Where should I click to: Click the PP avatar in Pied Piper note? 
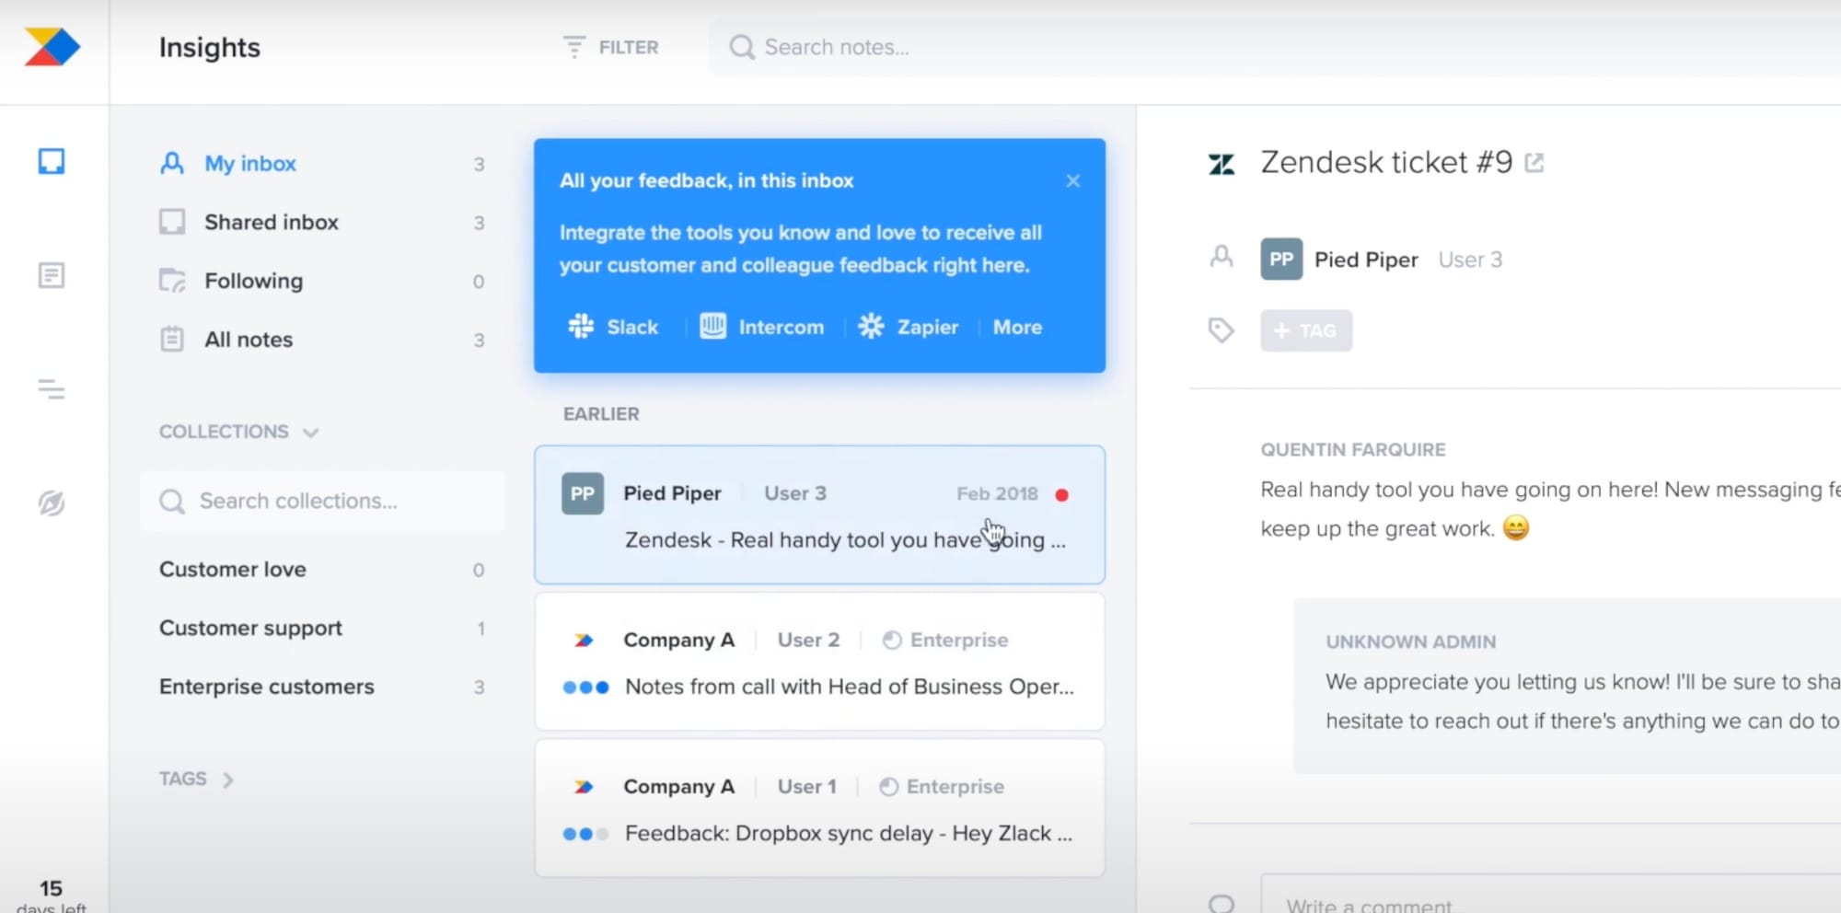pos(583,493)
